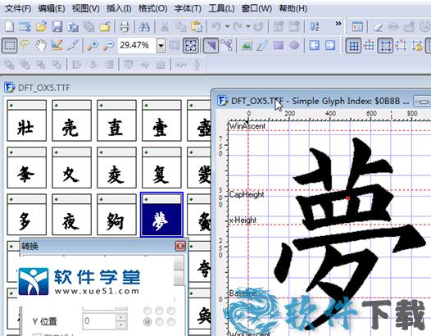Expand the toolbar overflow chevron

pos(338,24)
